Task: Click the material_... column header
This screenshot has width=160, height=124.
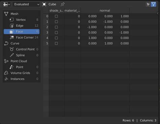Action: (72, 11)
